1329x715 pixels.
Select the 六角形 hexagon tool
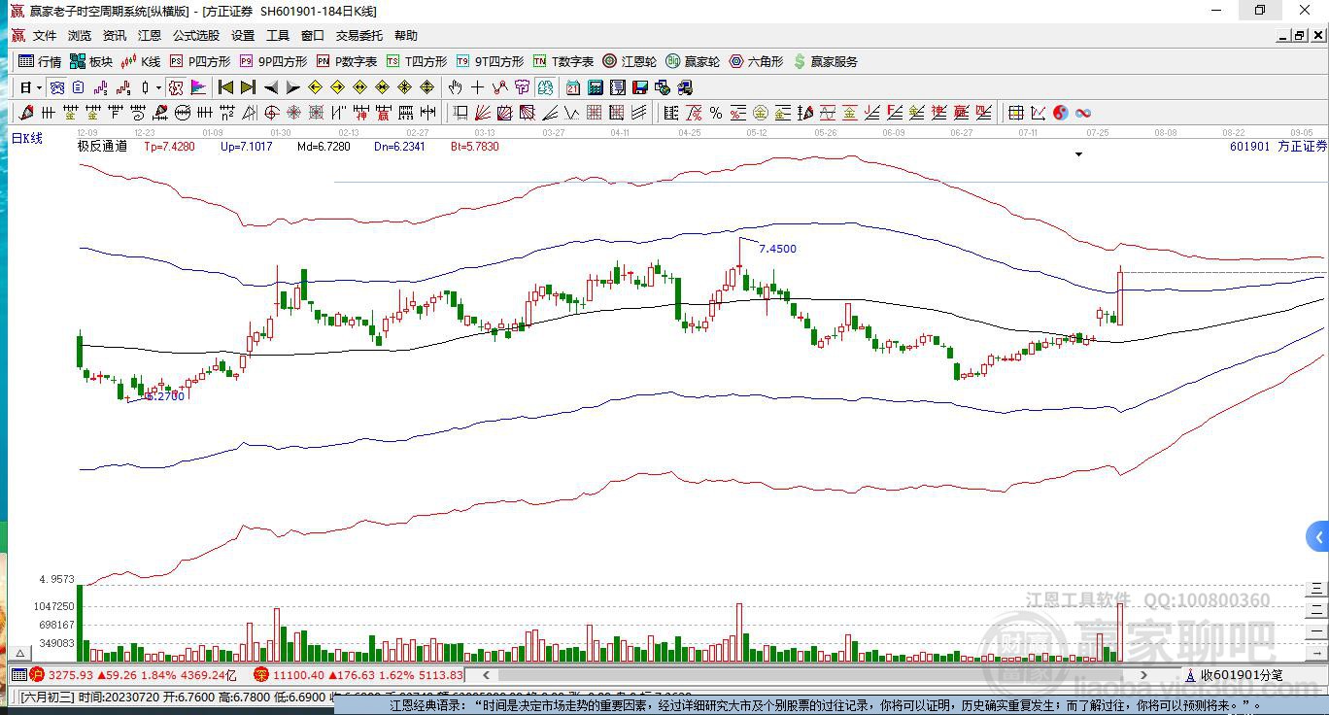pyautogui.click(x=756, y=61)
